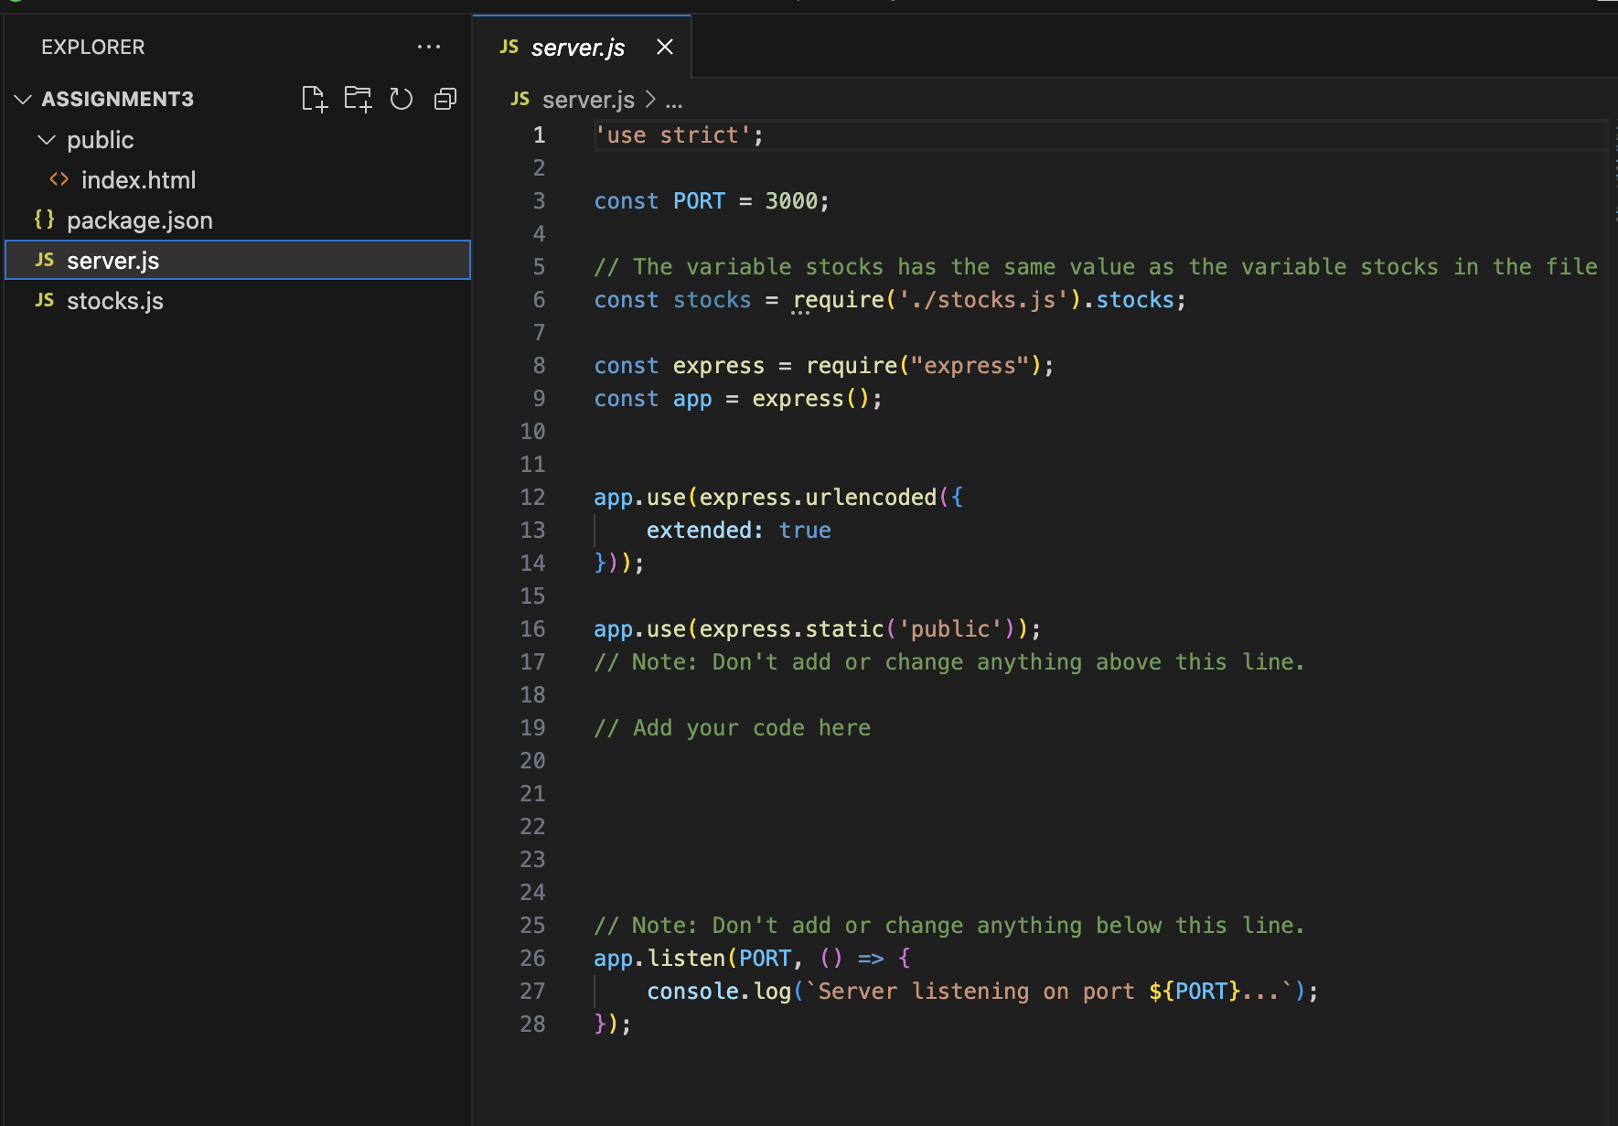Select the server.js editor tab
Image resolution: width=1618 pixels, height=1126 pixels.
point(577,47)
